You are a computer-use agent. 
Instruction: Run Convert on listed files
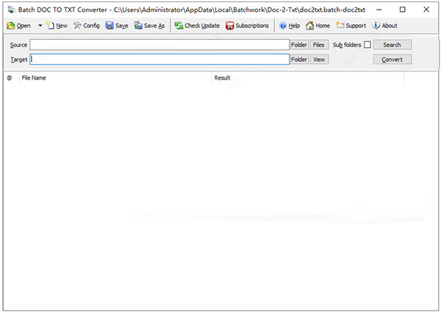pos(392,60)
